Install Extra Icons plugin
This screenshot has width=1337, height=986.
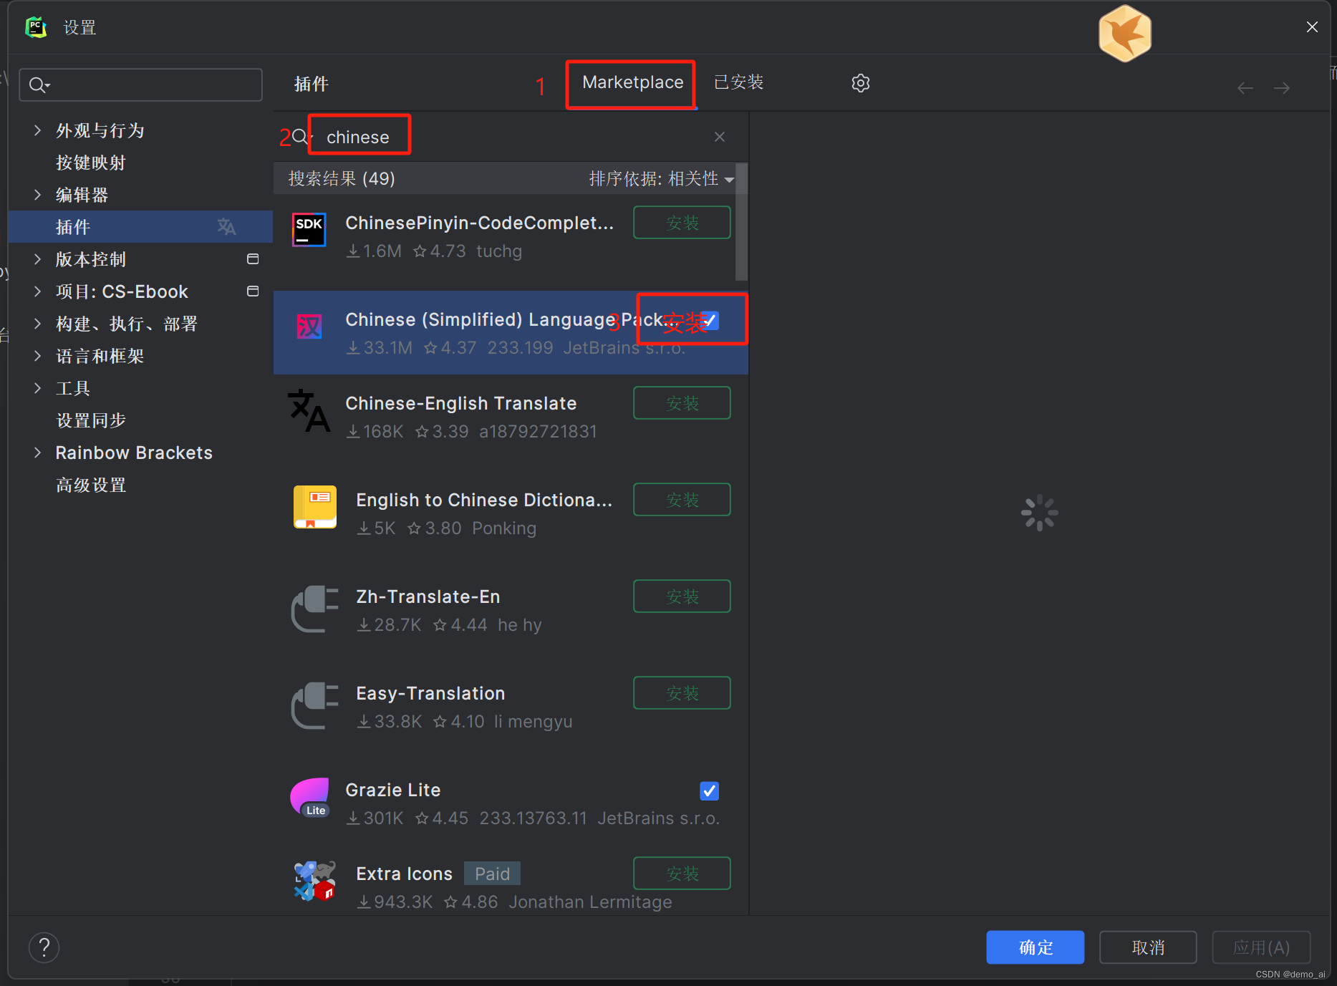pos(682,874)
